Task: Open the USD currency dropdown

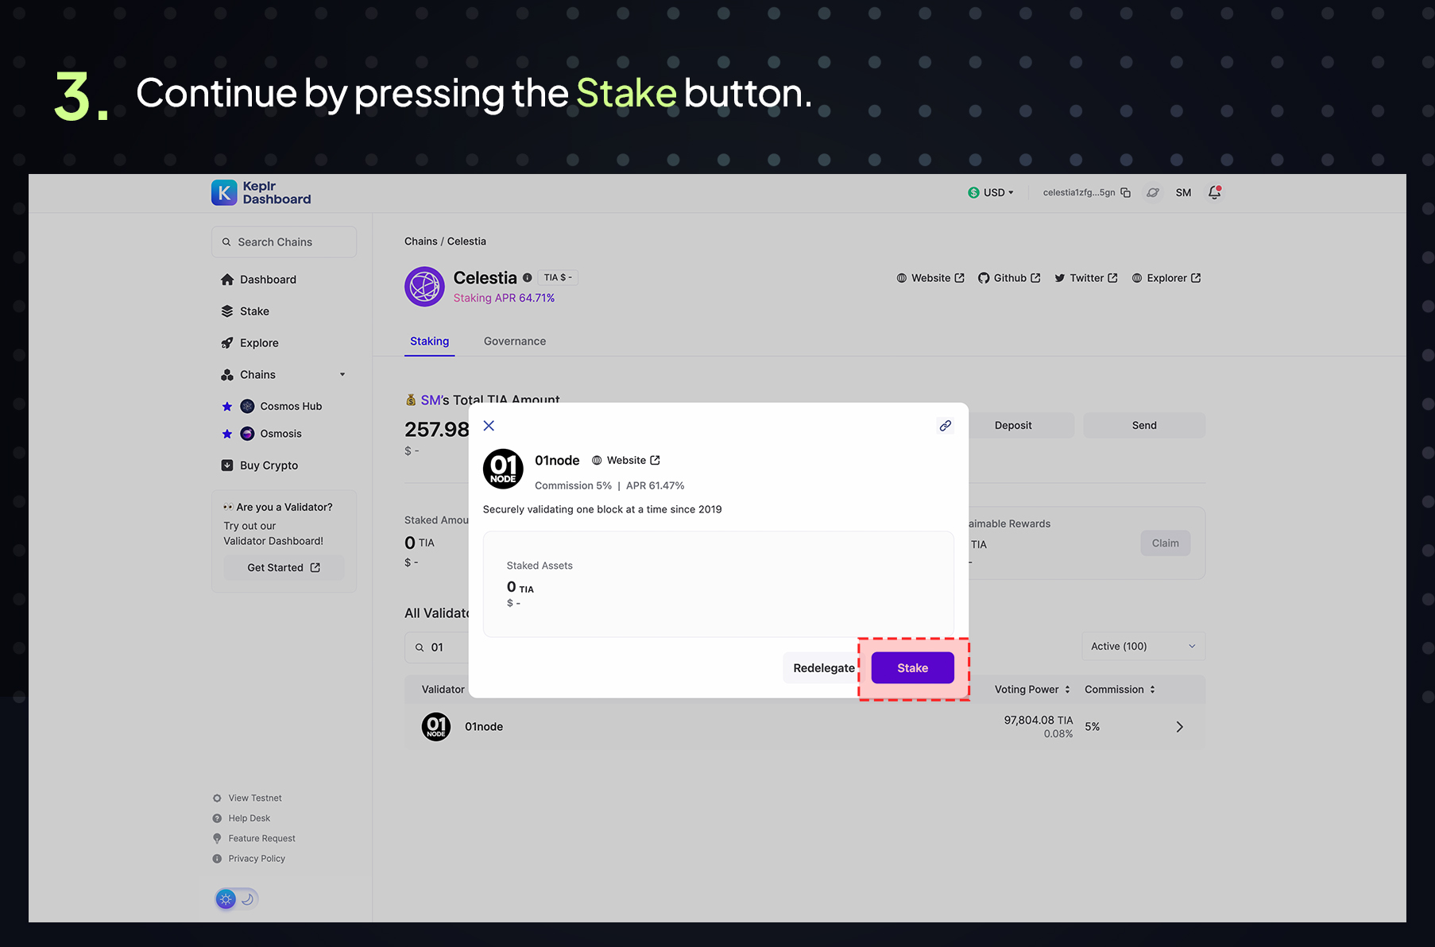Action: tap(991, 193)
